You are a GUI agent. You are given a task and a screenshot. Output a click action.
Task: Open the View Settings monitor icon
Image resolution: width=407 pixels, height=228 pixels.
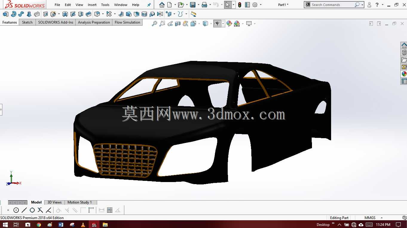pyautogui.click(x=249, y=24)
